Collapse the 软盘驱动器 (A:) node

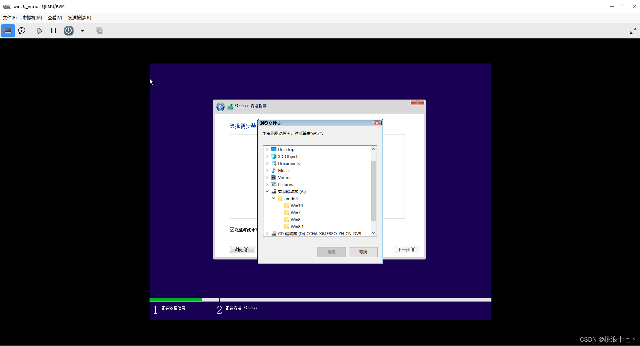pyautogui.click(x=267, y=191)
